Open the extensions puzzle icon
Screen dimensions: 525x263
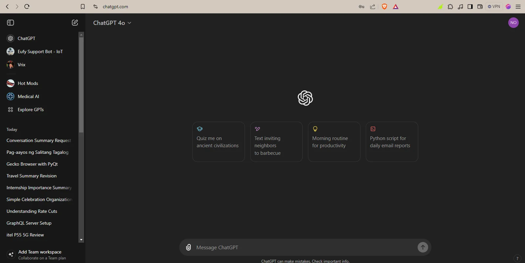450,7
